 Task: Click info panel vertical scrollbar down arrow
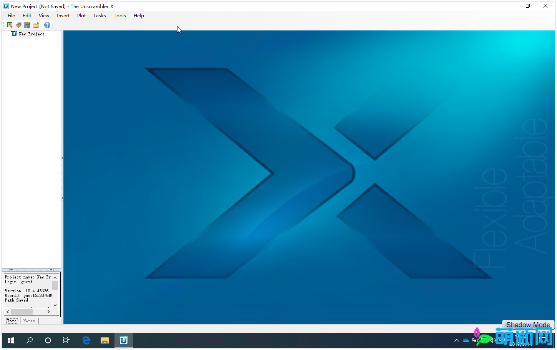coord(55,305)
